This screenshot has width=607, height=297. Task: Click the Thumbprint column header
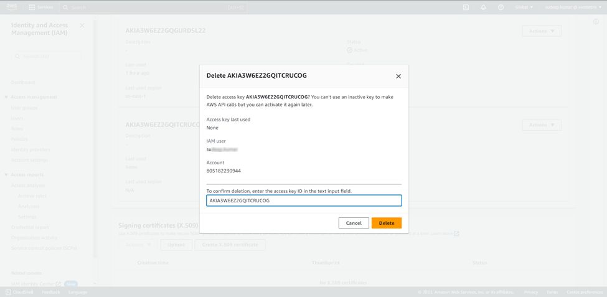tap(326, 263)
